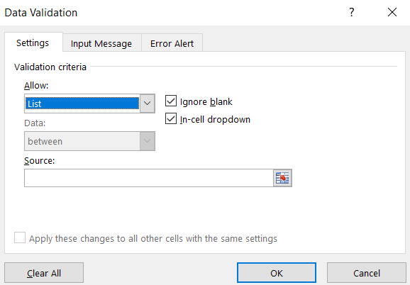This screenshot has width=410, height=285.
Task: Open the Input Message tab
Action: coord(101,43)
